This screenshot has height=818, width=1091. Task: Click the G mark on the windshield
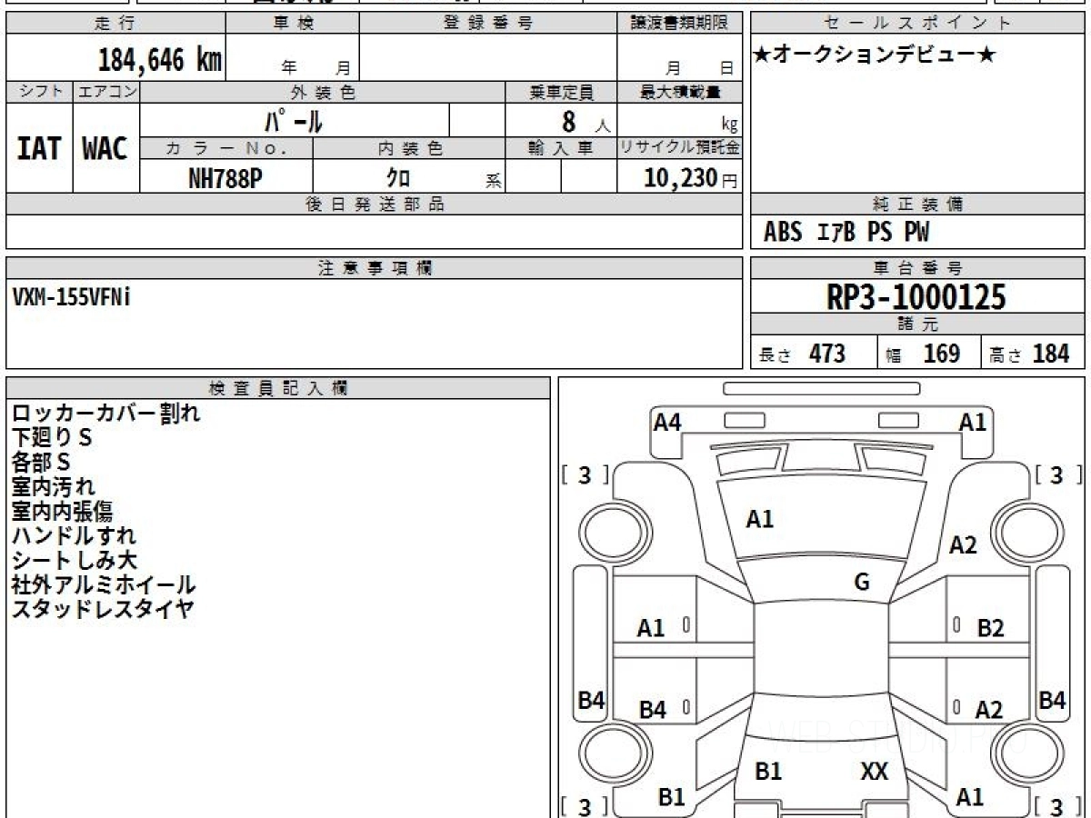click(x=862, y=583)
